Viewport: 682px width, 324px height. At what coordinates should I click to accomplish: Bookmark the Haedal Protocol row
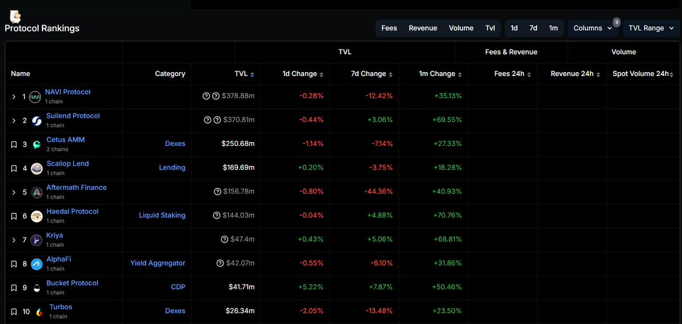tap(14, 216)
